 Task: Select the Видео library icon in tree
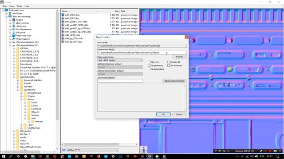(14, 19)
